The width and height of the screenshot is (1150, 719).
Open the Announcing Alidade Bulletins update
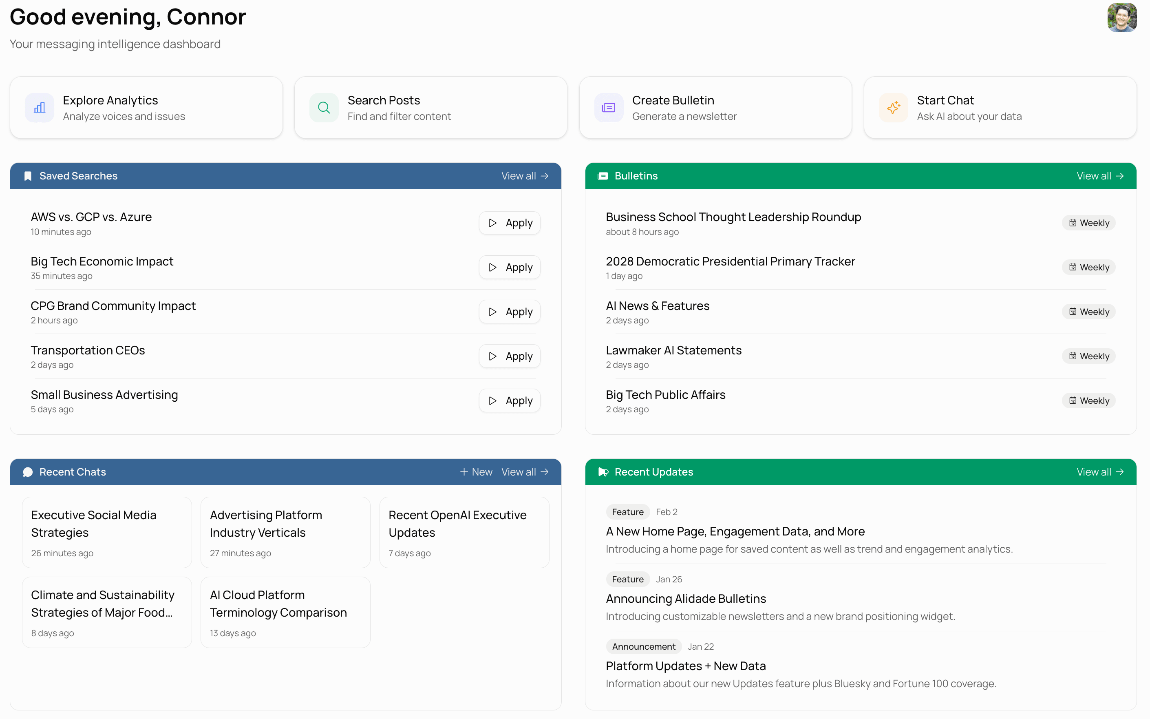(x=686, y=598)
